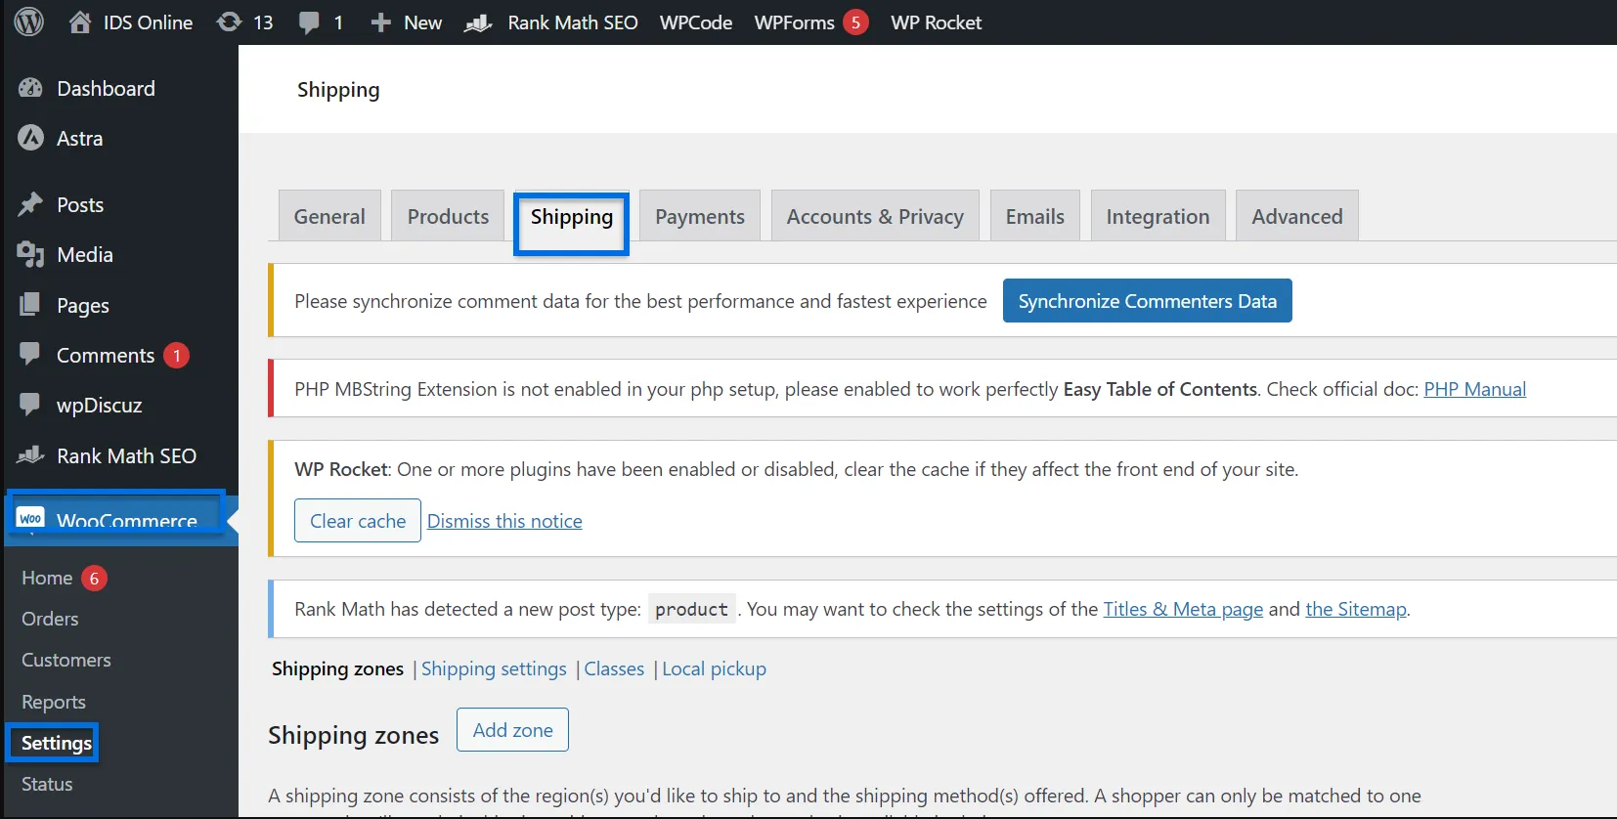Viewport: 1617px width, 819px height.
Task: Click the Astra logo icon in sidebar
Action: pos(30,138)
